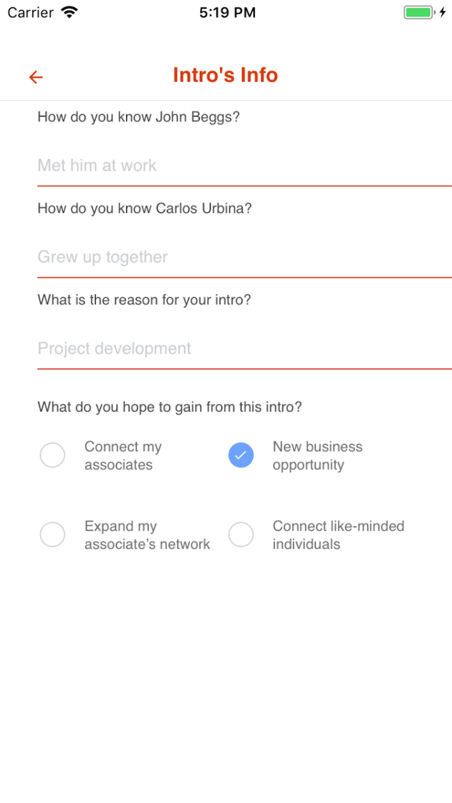Choose Connect like-minded individuals radio button
Viewport: 452px width, 803px height.
[x=241, y=534]
